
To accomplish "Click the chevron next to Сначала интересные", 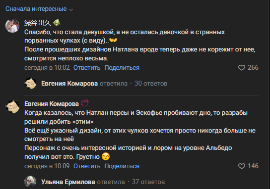I will 71,9.
